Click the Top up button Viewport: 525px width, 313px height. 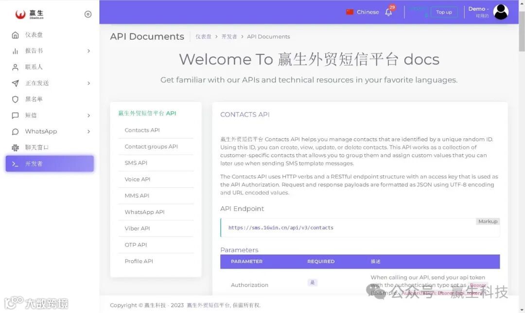[444, 12]
